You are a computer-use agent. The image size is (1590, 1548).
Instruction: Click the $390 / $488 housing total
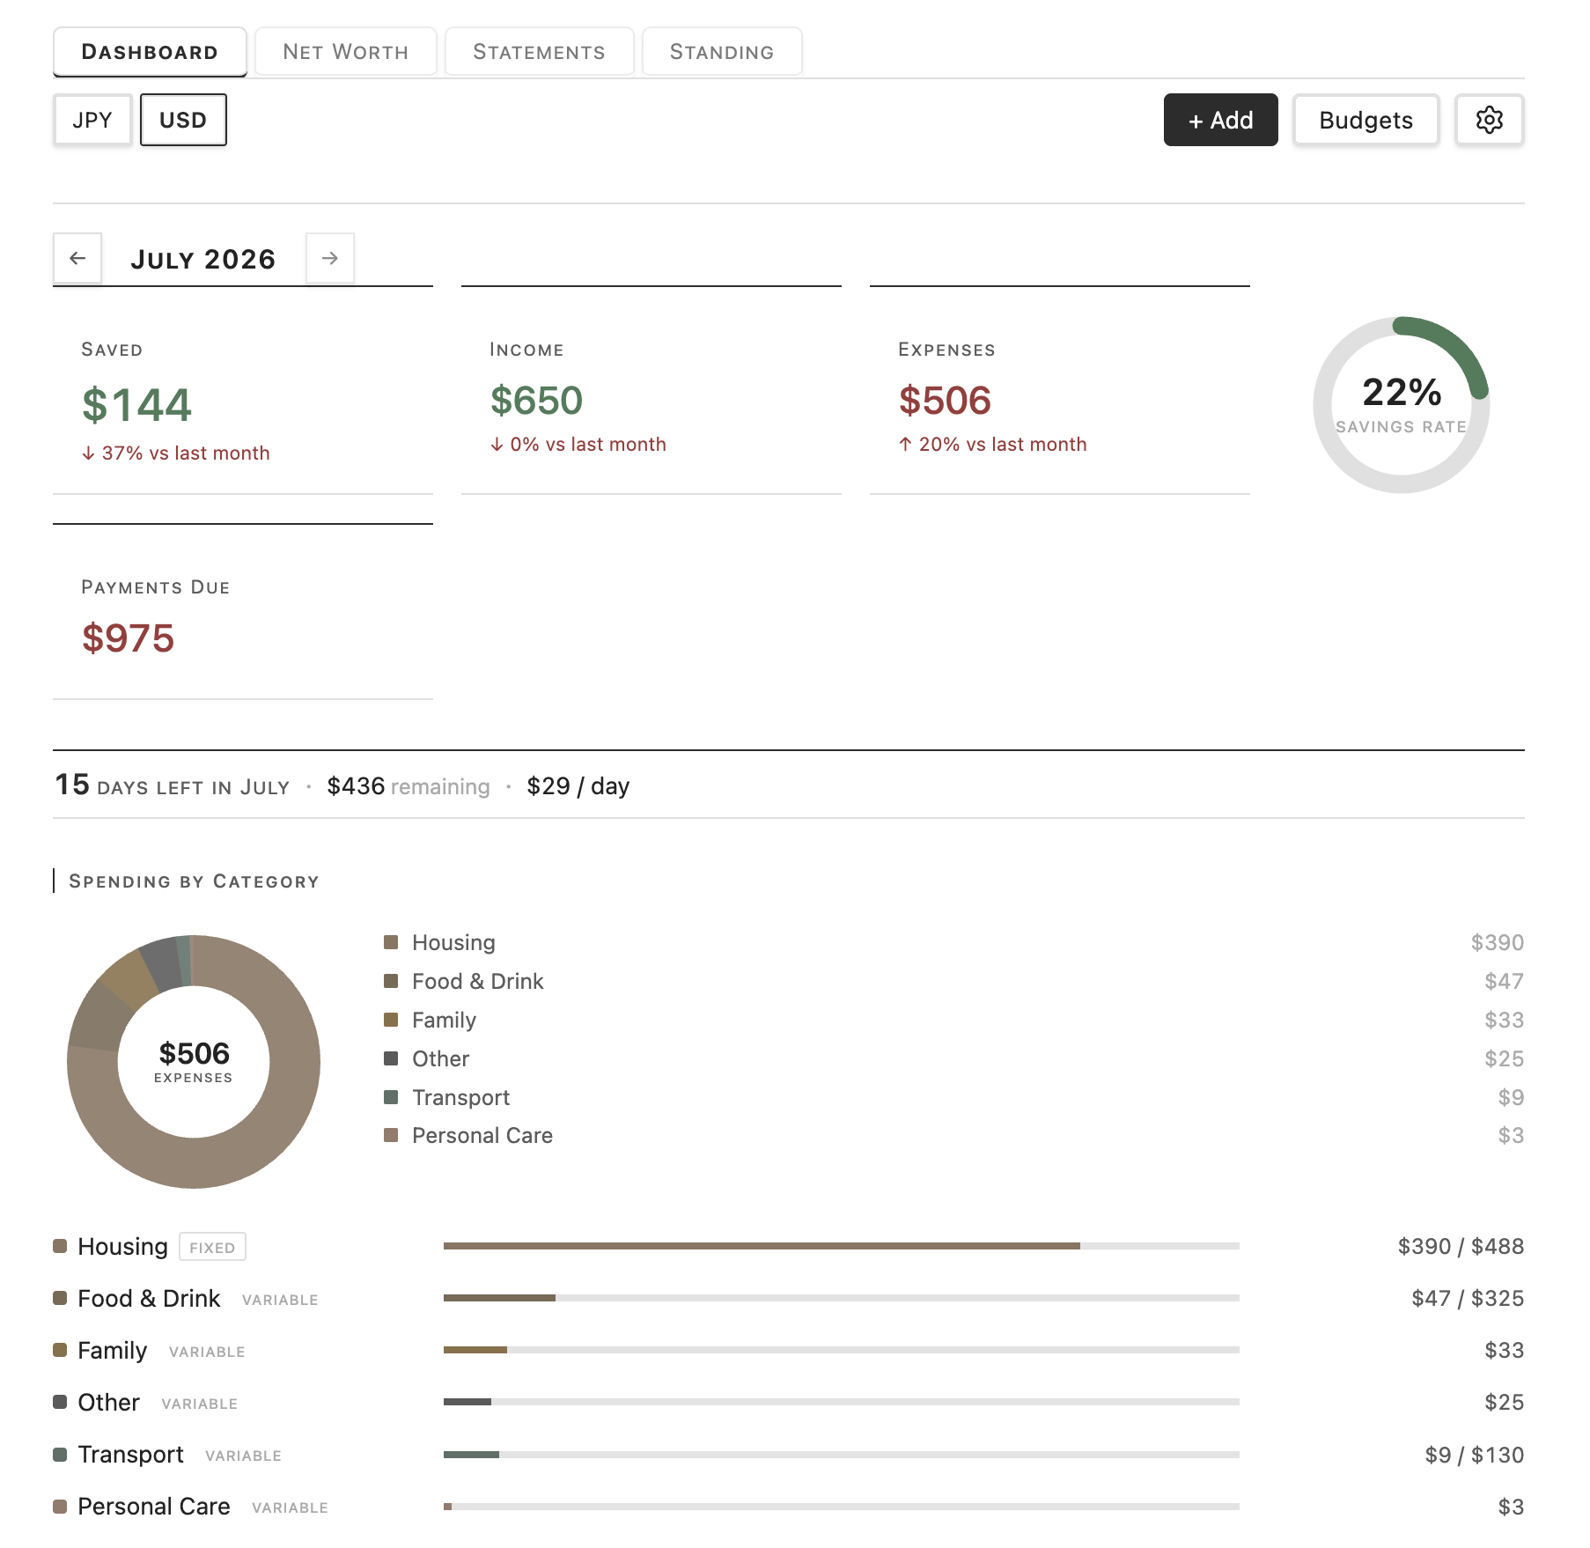coord(1461,1246)
